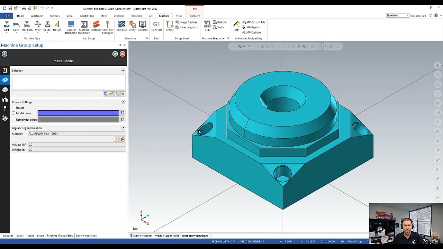
Task: Click the Image Capture button
Action: pos(187,22)
